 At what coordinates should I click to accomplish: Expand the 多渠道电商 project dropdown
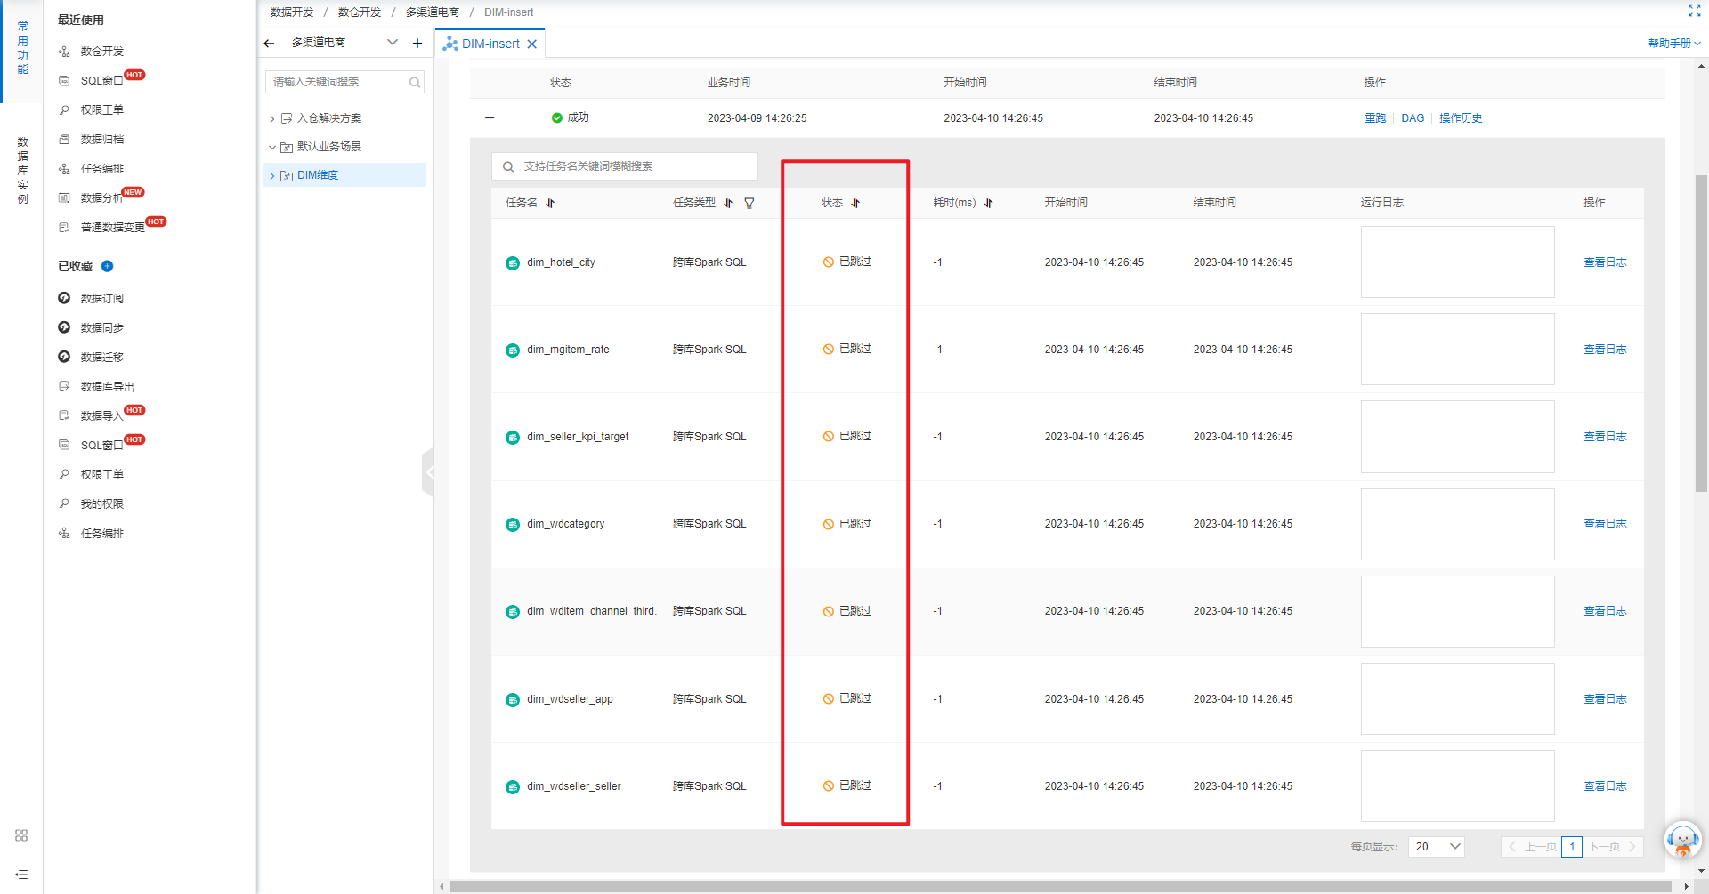pos(393,43)
